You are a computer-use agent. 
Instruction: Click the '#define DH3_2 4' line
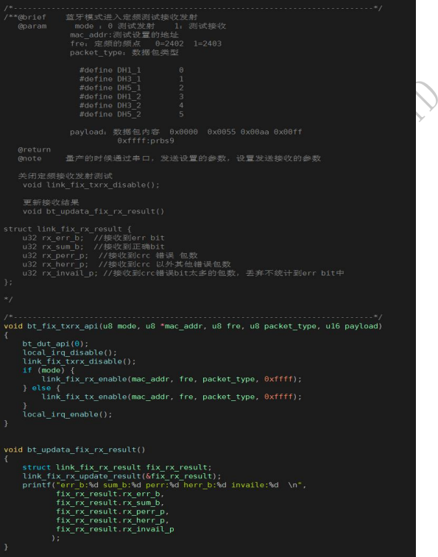(x=132, y=105)
